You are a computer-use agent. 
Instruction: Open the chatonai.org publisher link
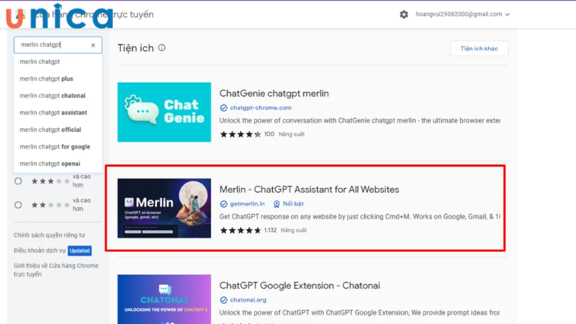click(x=248, y=300)
